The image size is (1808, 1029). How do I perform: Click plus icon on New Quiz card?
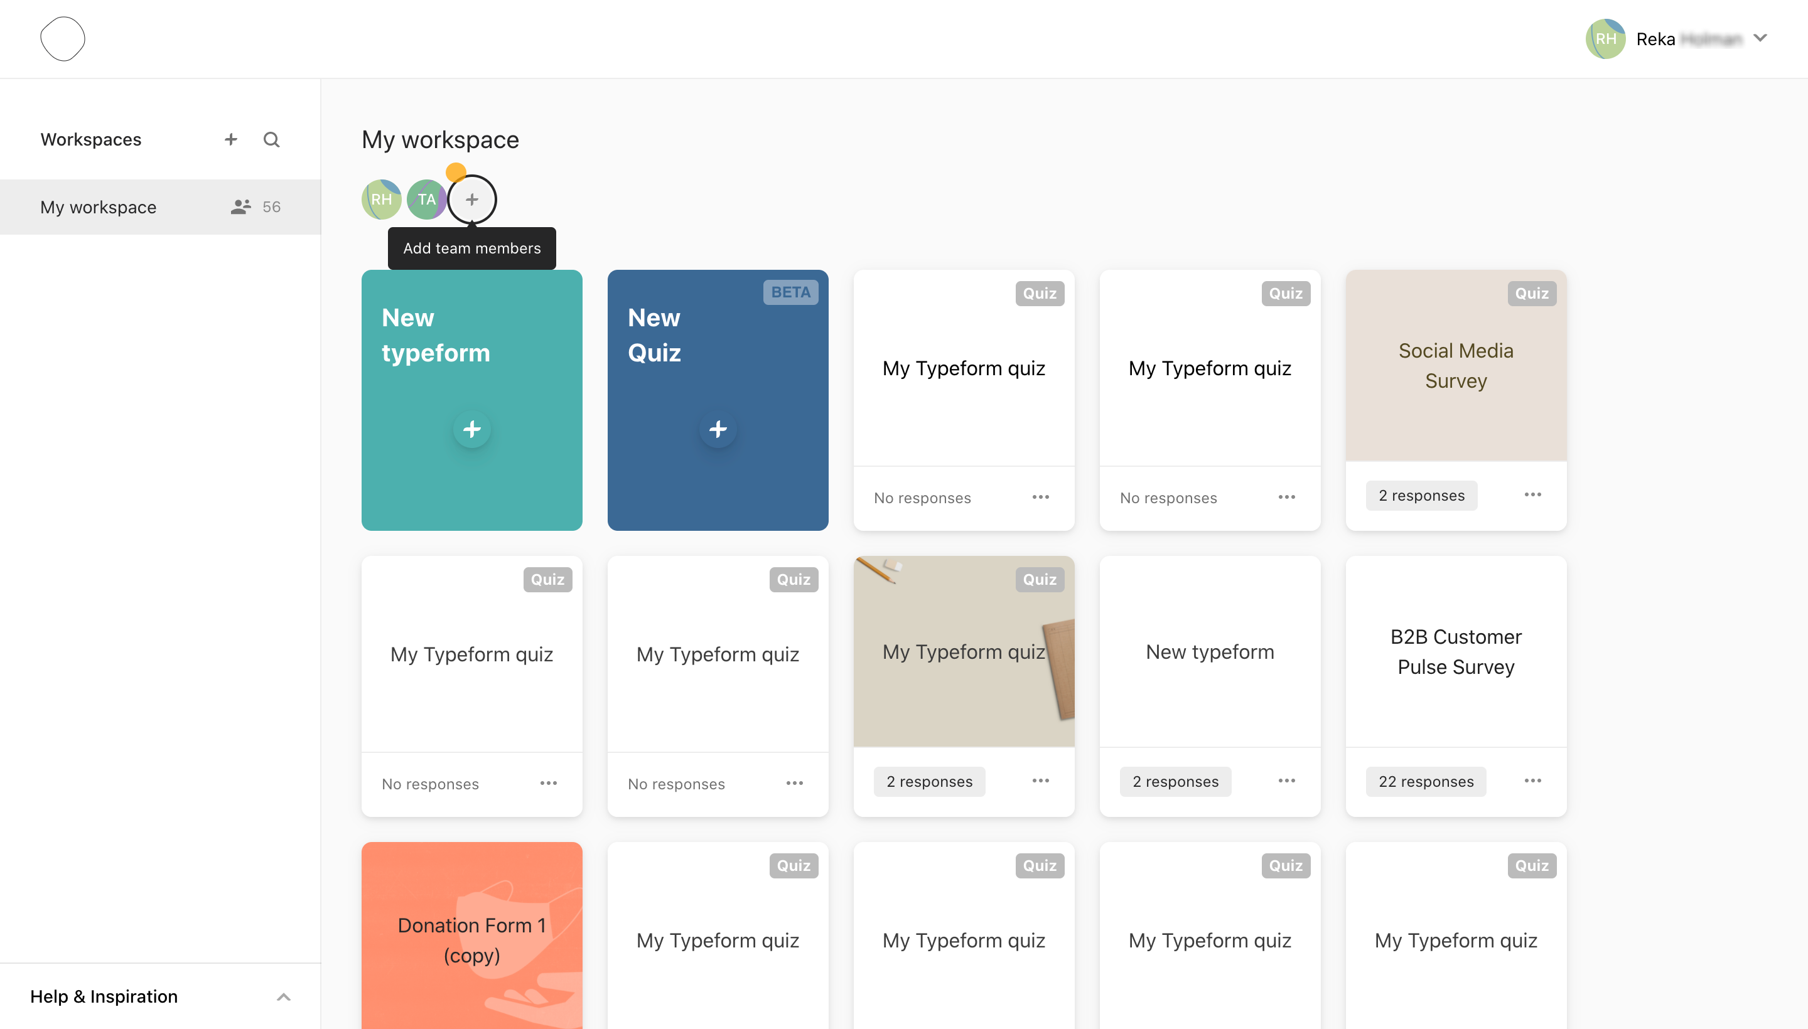coord(718,429)
